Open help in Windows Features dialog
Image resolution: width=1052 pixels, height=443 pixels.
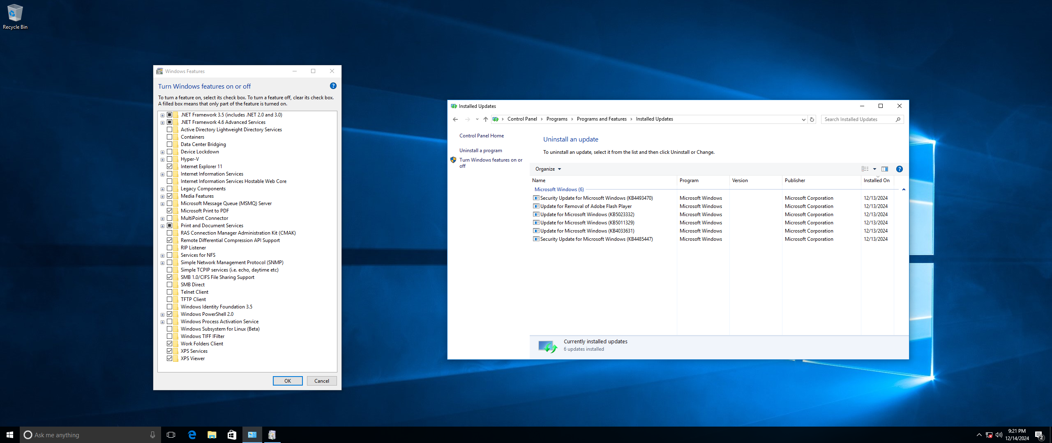[333, 86]
